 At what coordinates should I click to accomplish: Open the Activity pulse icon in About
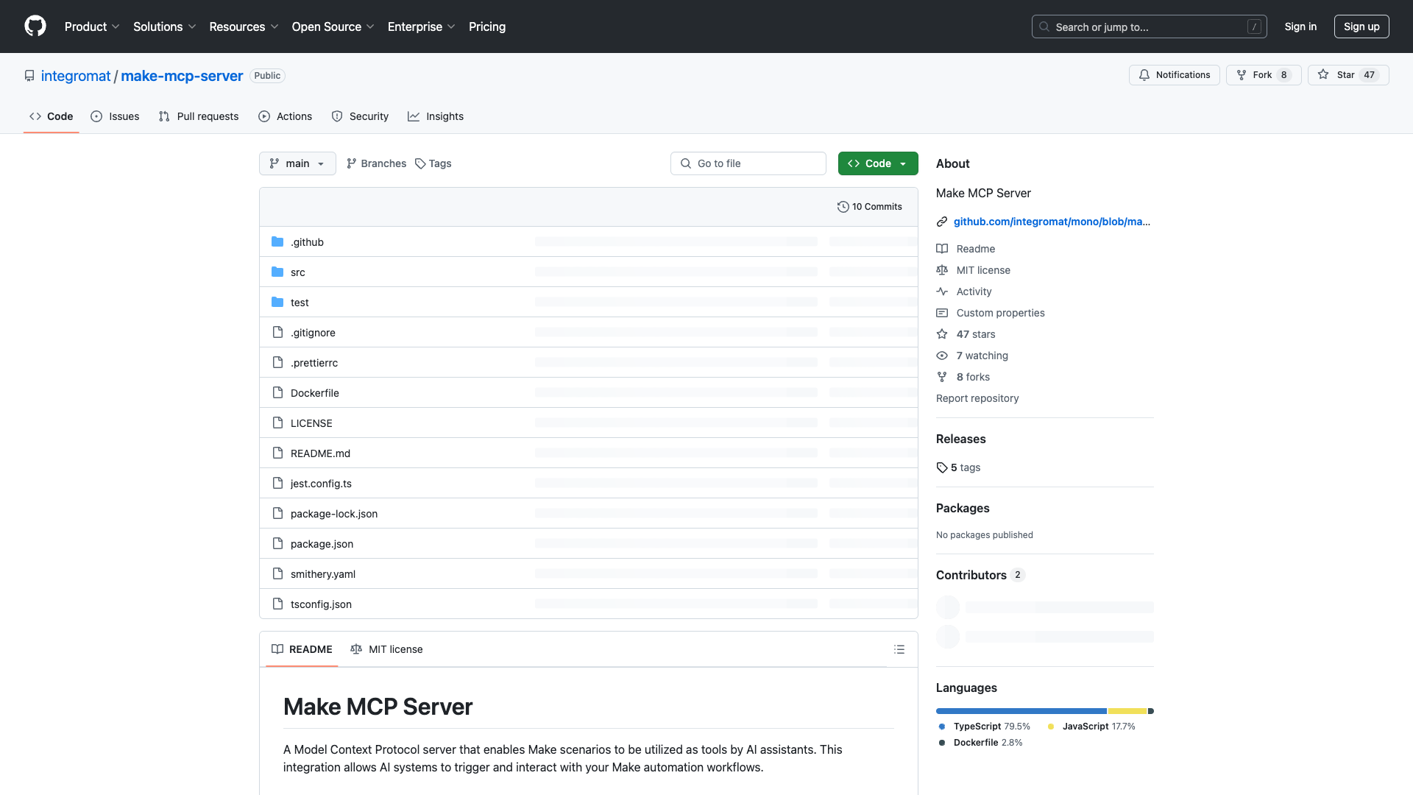(x=943, y=291)
